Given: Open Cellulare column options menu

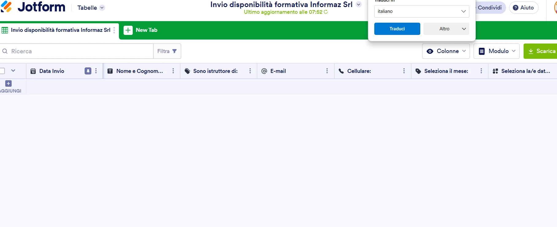Looking at the screenshot, I should click(404, 71).
